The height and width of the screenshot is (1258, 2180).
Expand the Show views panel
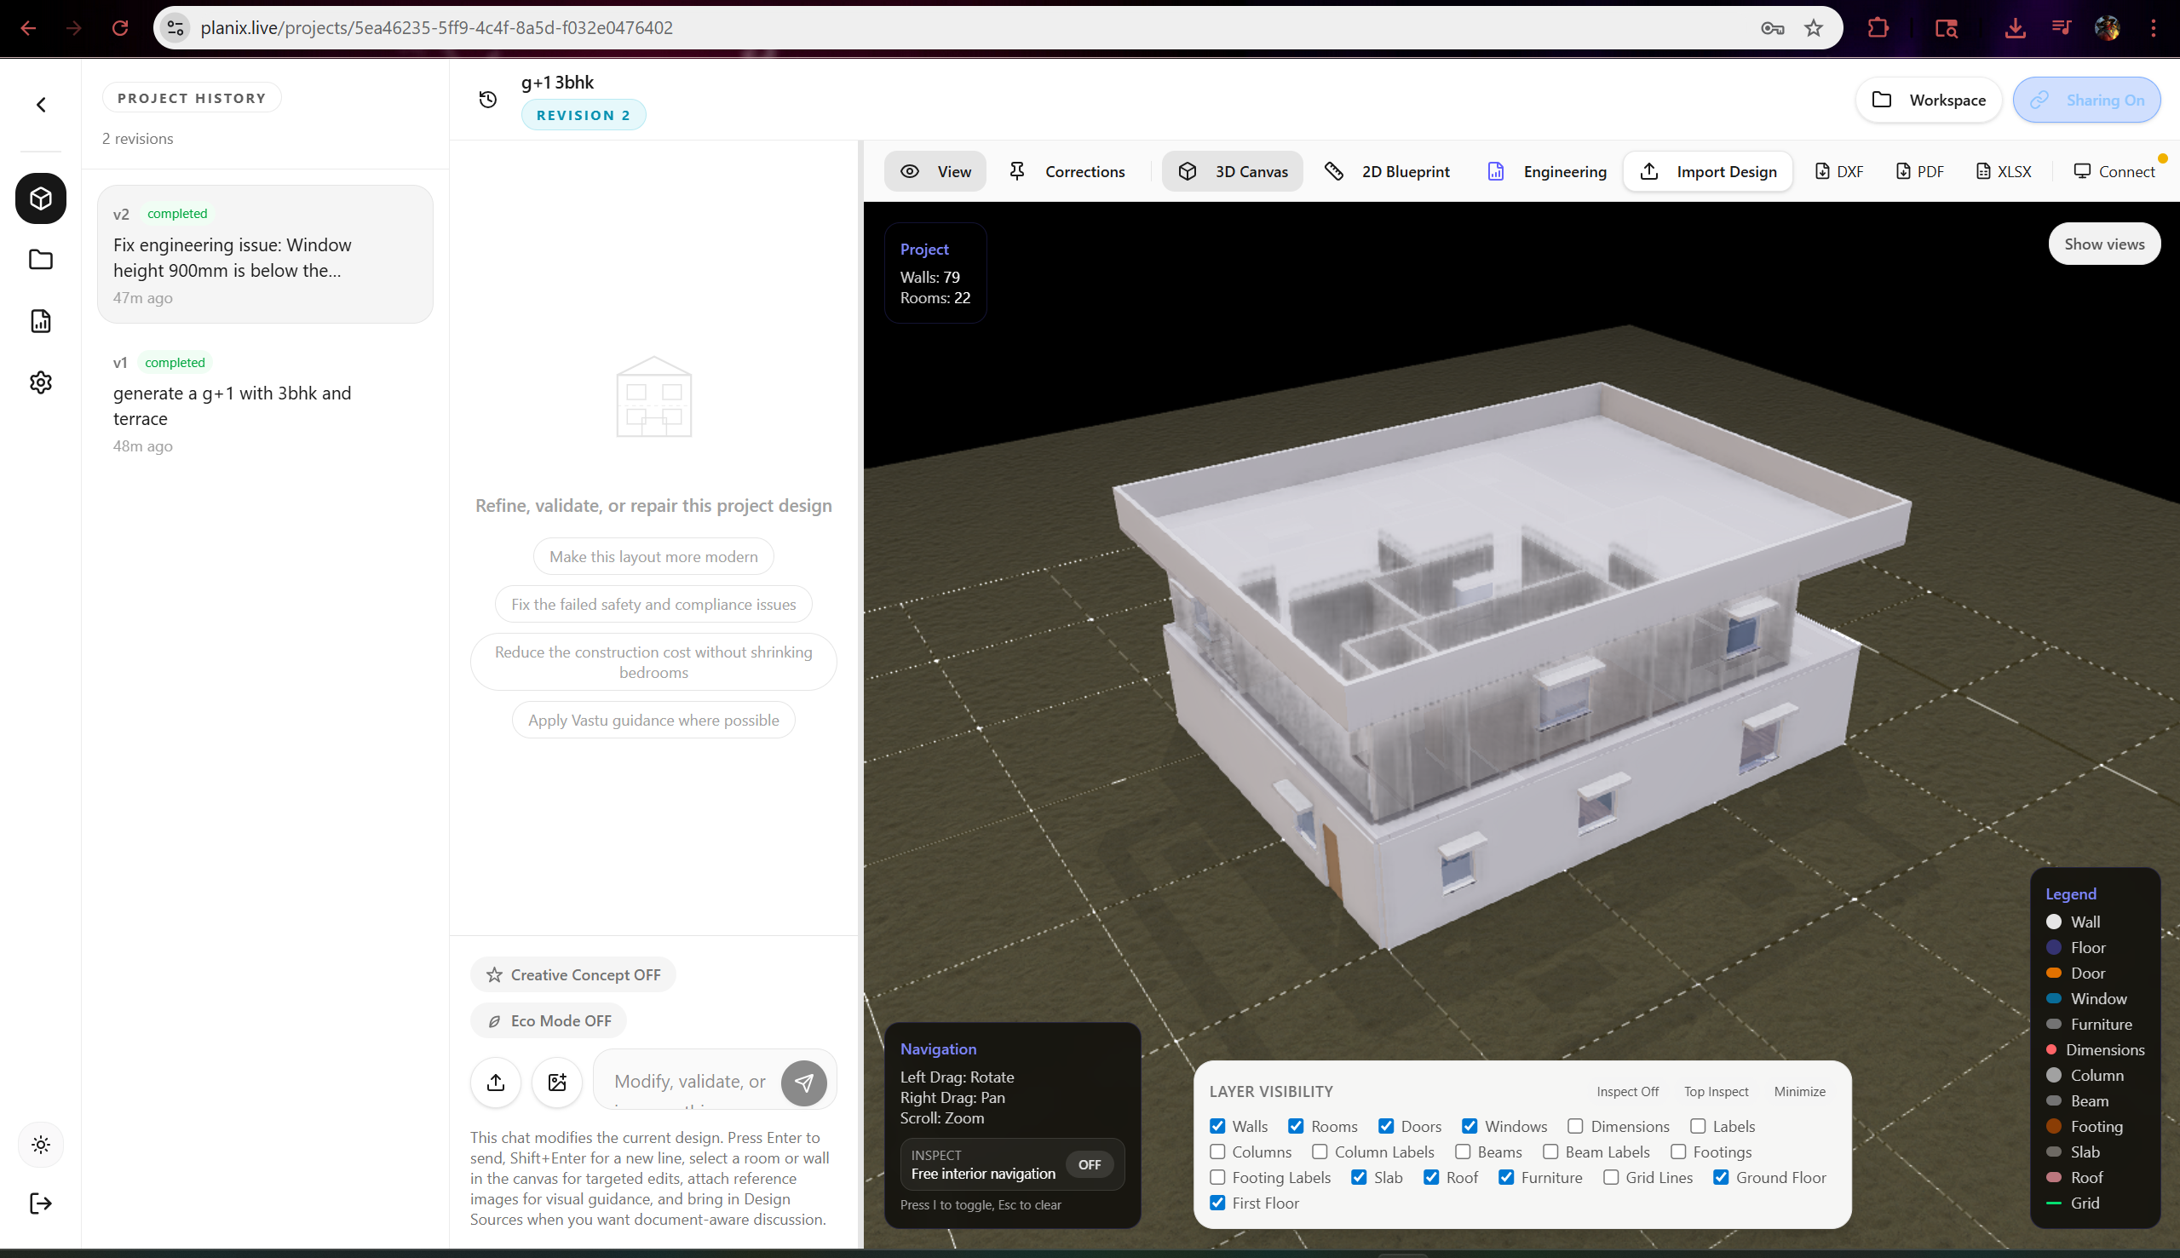(2103, 244)
